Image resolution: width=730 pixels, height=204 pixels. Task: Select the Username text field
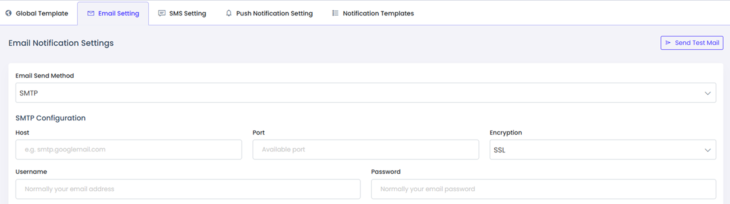[188, 189]
